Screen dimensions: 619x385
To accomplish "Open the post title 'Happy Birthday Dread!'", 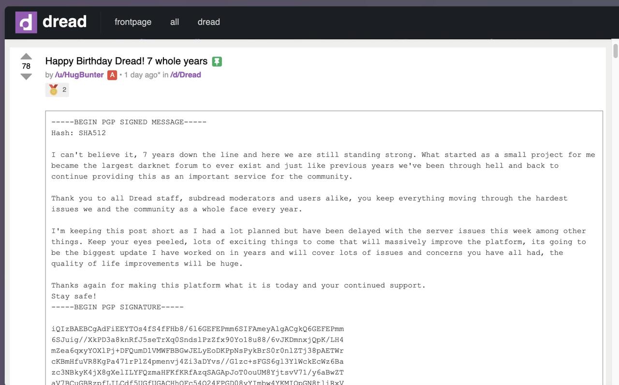I will click(126, 61).
